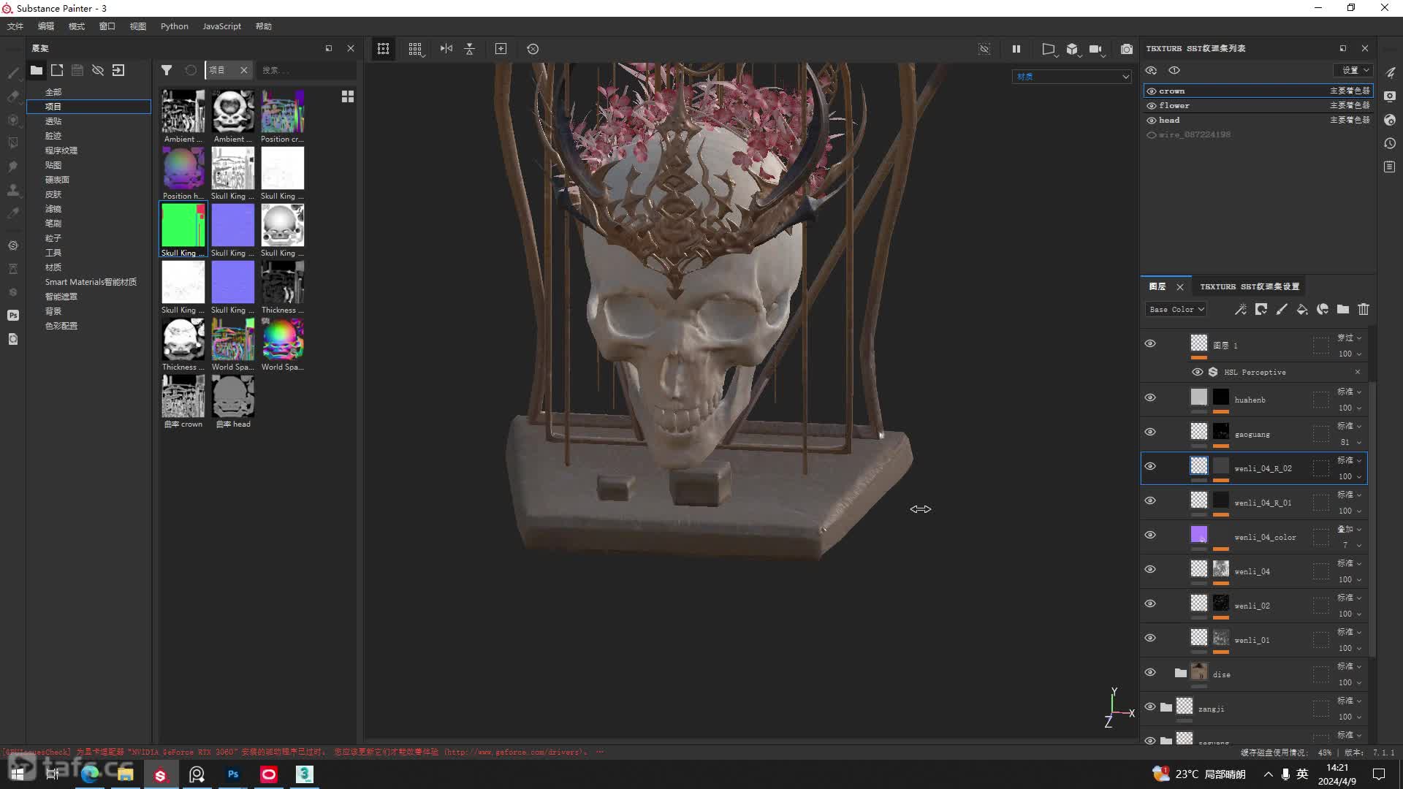
Task: Pause the engine computation
Action: (x=1016, y=49)
